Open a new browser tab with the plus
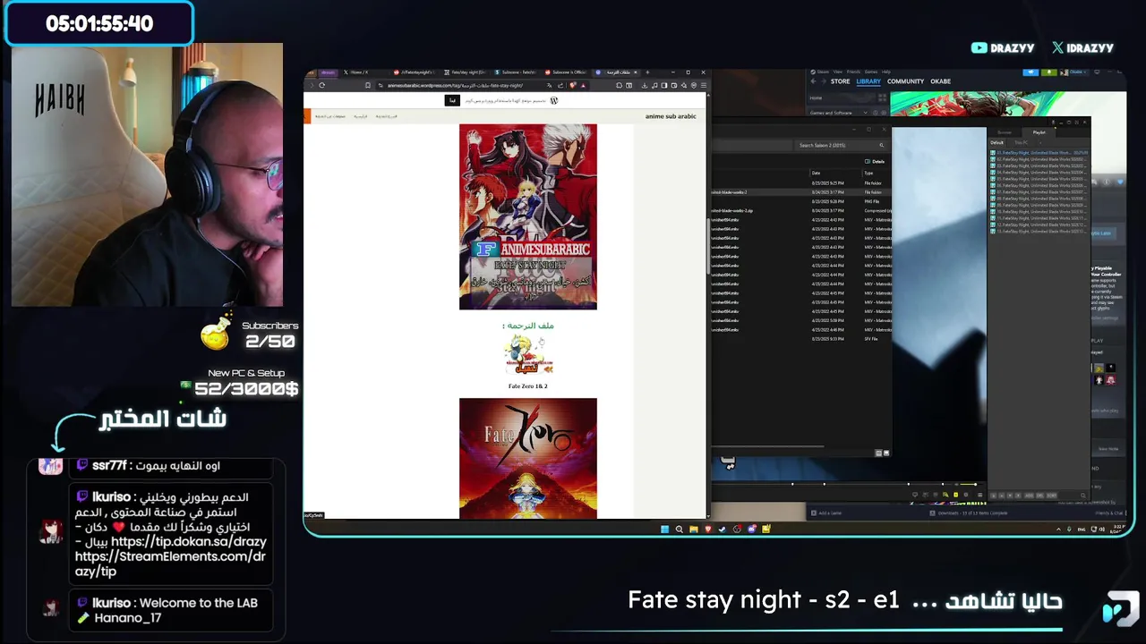This screenshot has height=644, width=1146. (x=646, y=72)
